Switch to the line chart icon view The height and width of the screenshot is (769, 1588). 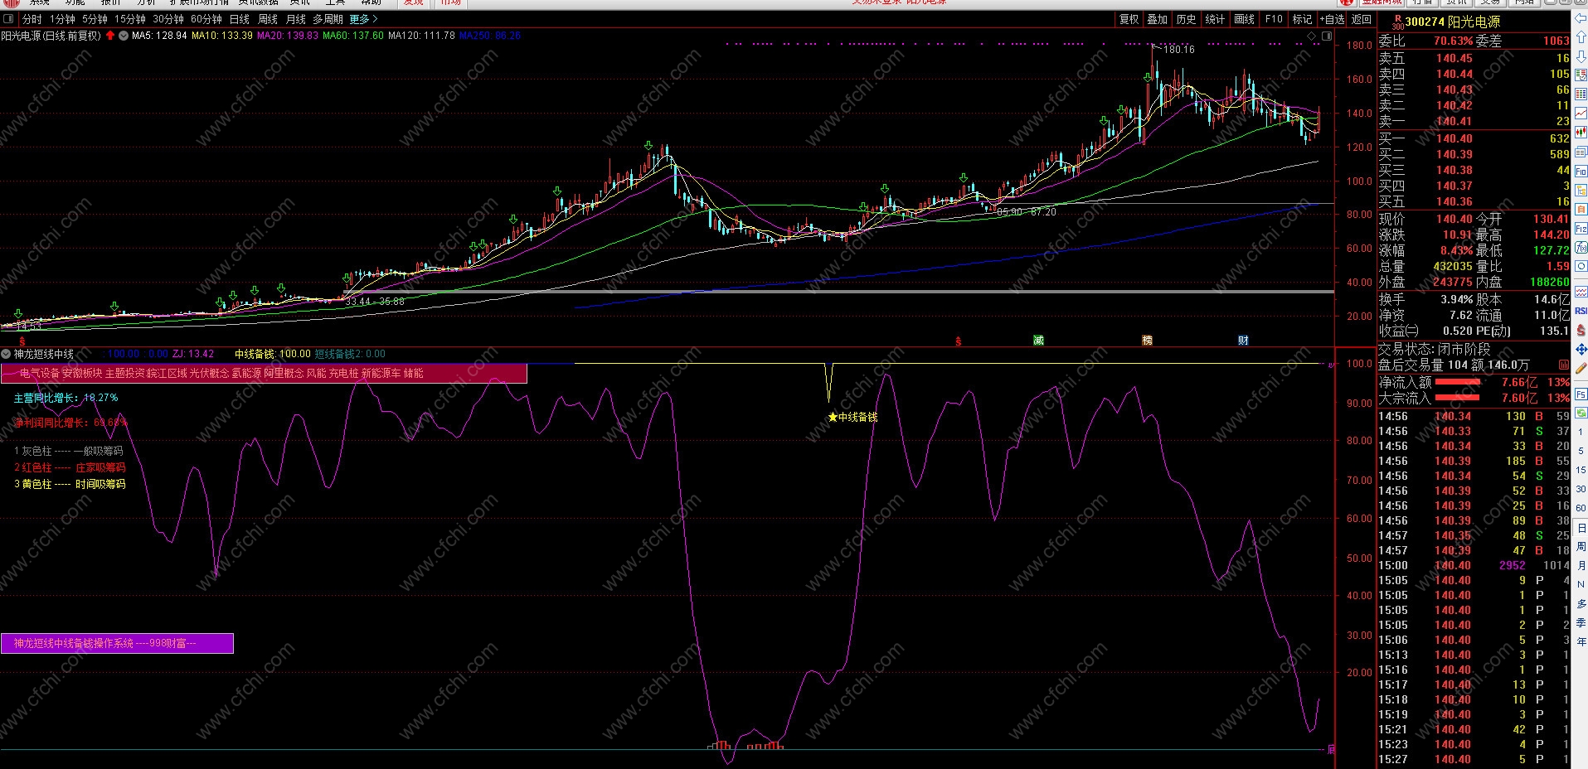point(1581,114)
